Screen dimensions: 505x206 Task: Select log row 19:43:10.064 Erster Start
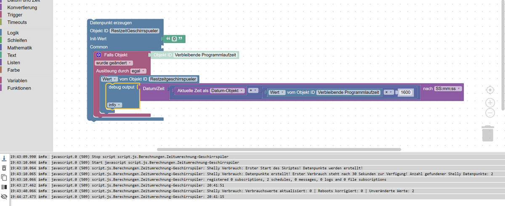257,168
